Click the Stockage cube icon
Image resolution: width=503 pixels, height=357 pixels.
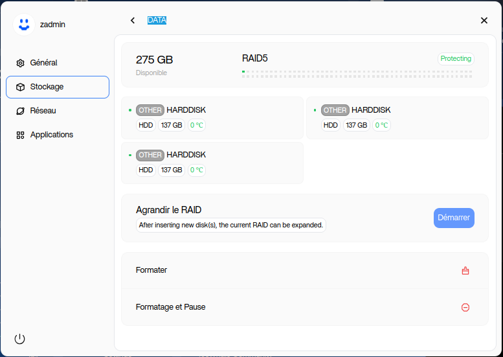click(x=20, y=87)
